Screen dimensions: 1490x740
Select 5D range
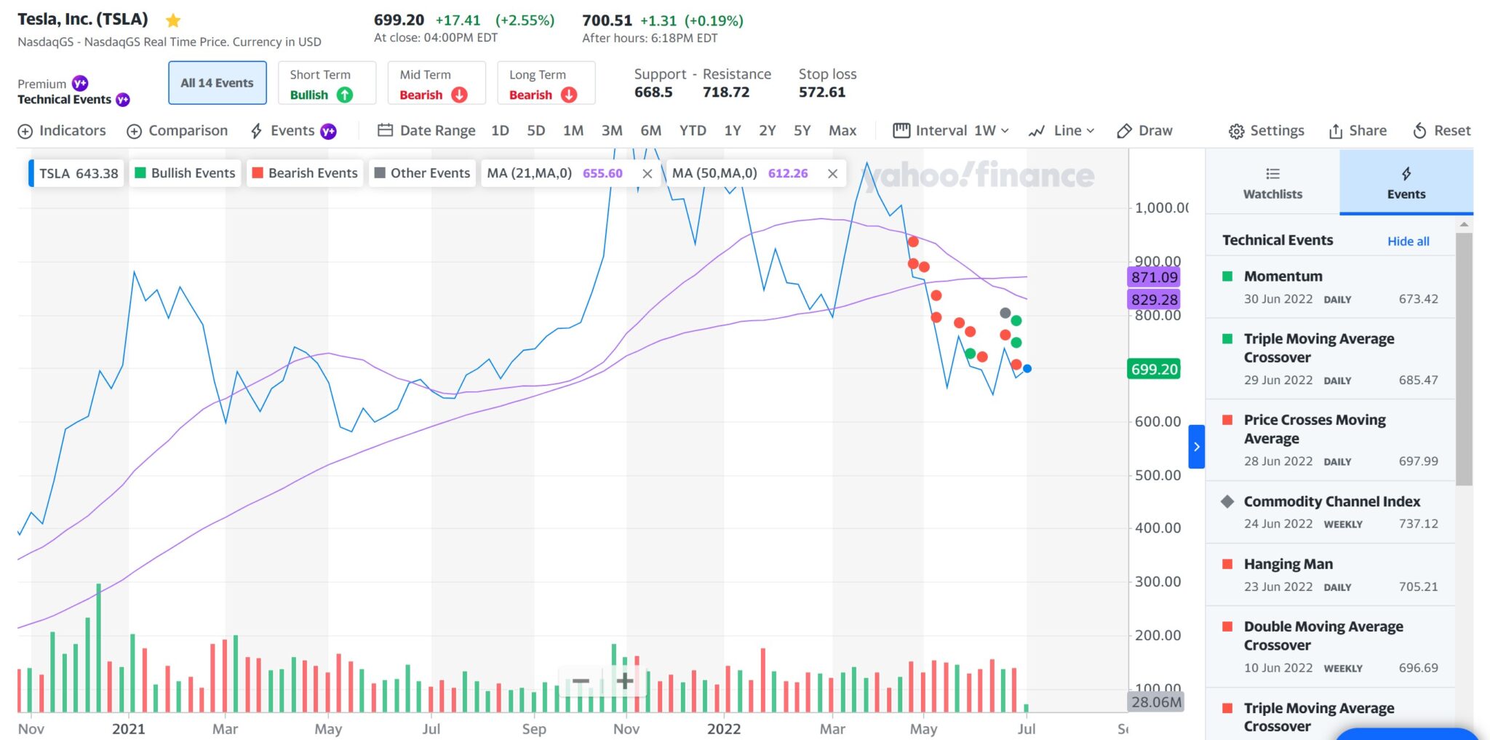(536, 131)
